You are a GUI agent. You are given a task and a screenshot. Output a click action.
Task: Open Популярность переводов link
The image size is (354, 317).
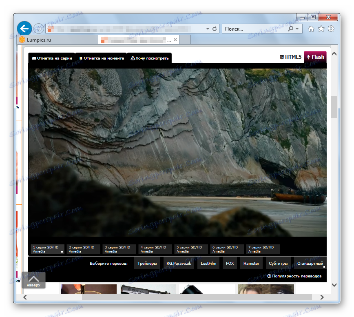tap(294, 276)
